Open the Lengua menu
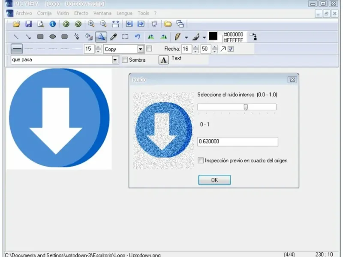Image resolution: width=343 pixels, height=257 pixels. [124, 13]
